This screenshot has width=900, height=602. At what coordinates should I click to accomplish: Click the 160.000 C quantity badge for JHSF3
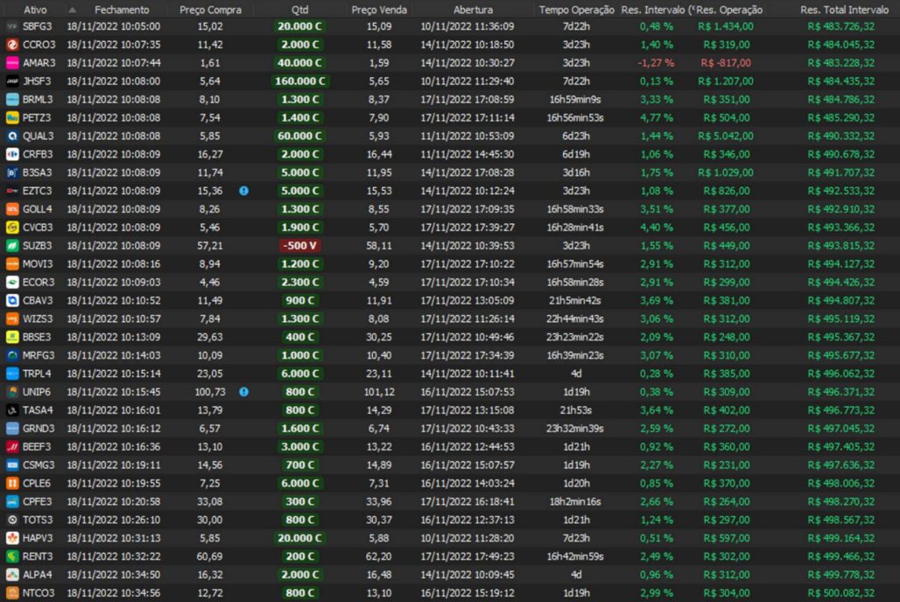(x=302, y=81)
